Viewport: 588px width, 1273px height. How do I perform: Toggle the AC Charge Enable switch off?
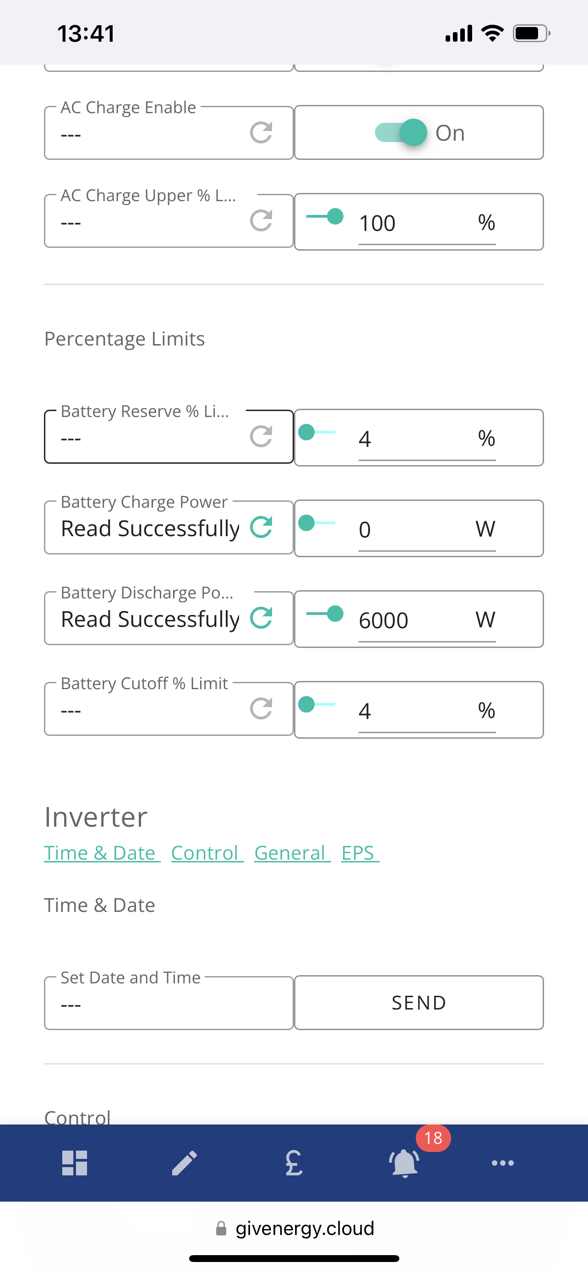tap(401, 132)
